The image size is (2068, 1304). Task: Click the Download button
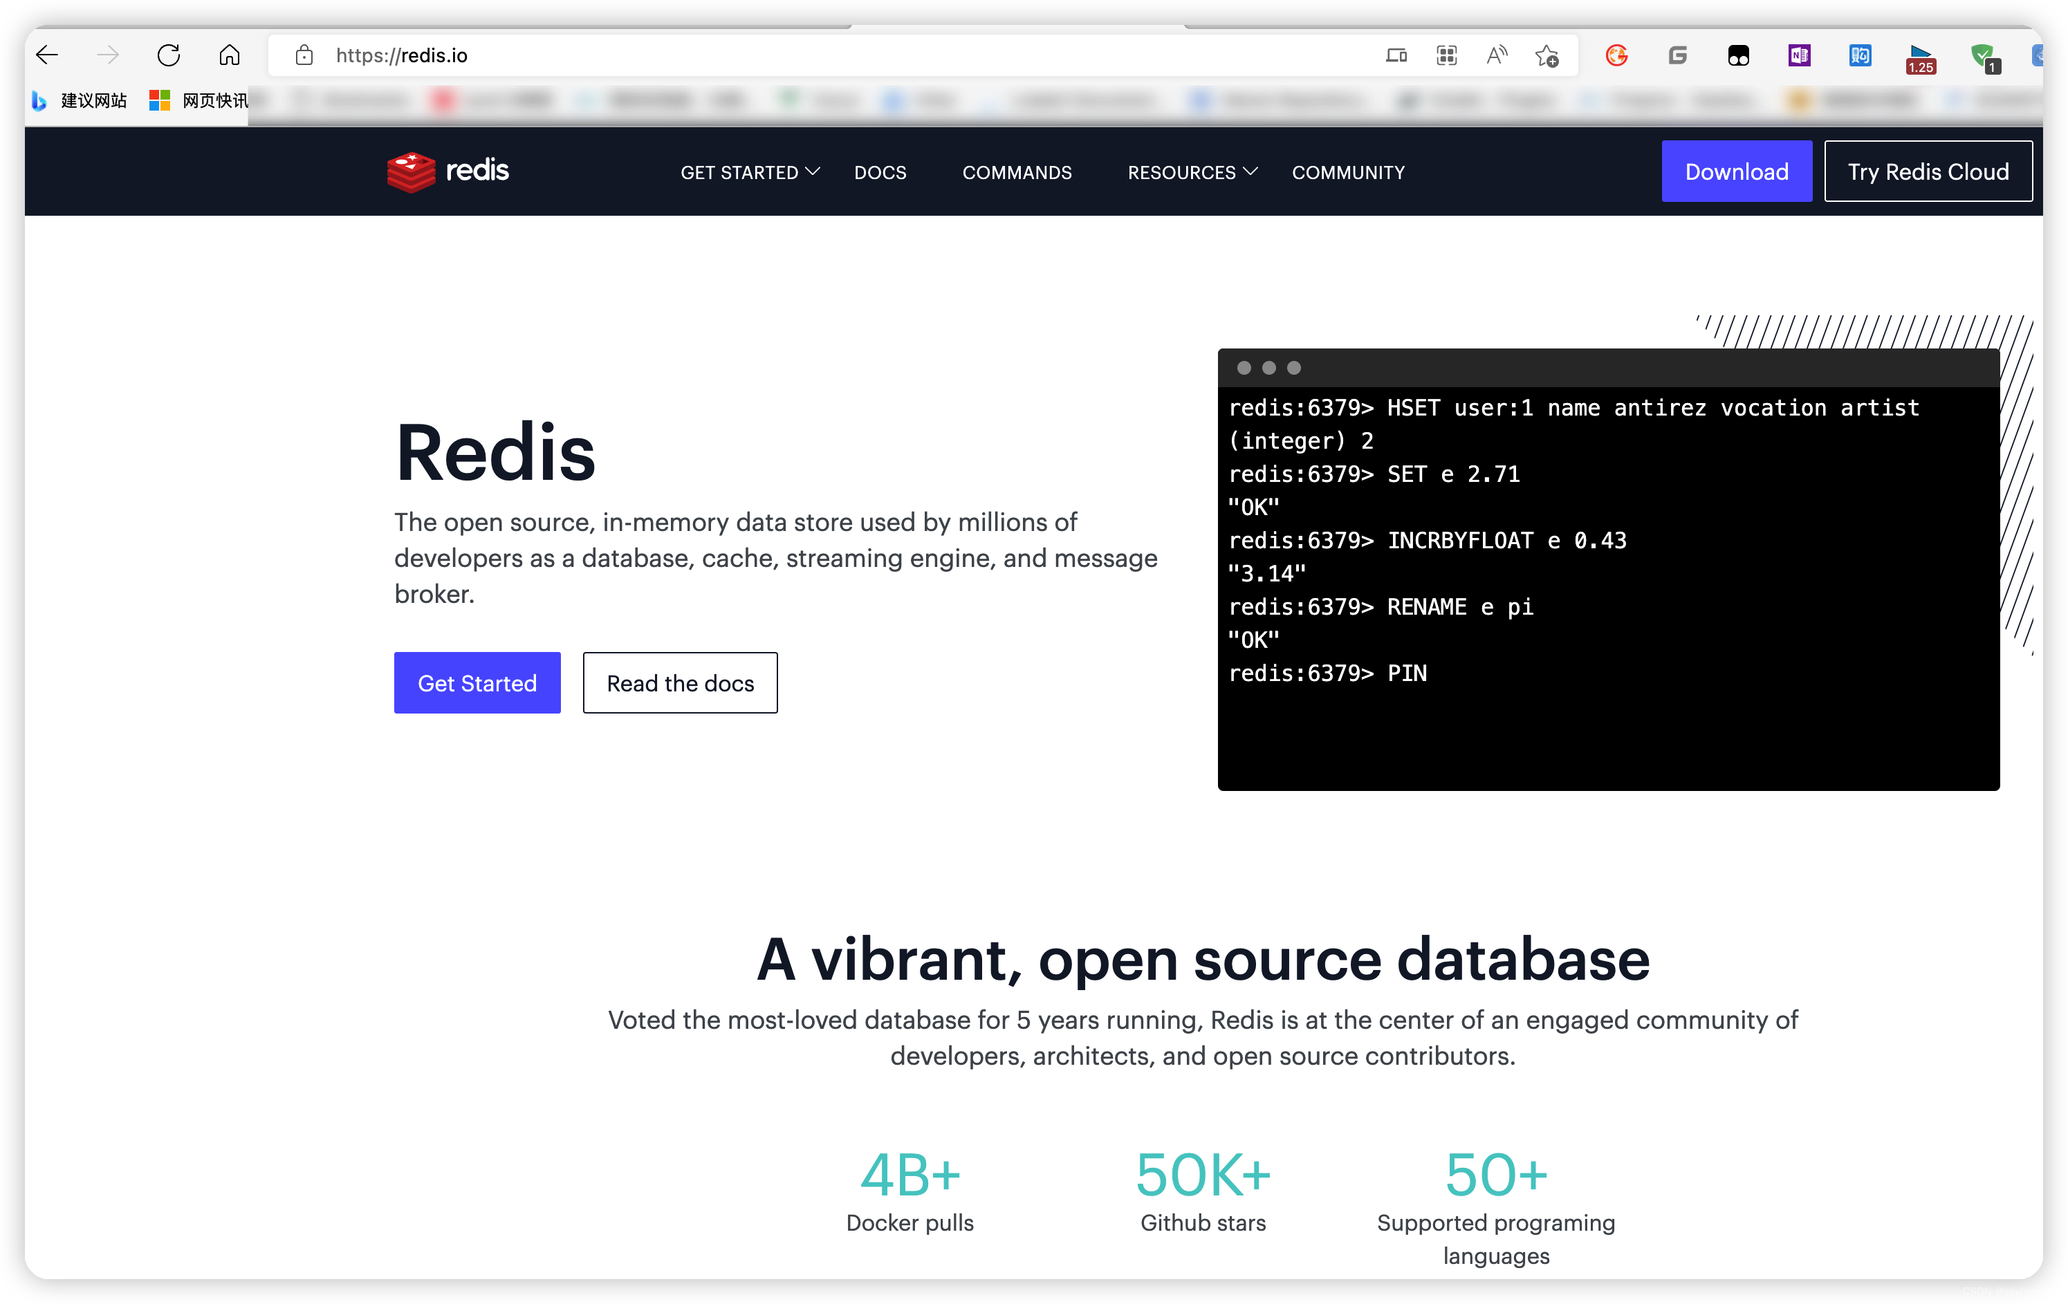(x=1735, y=171)
